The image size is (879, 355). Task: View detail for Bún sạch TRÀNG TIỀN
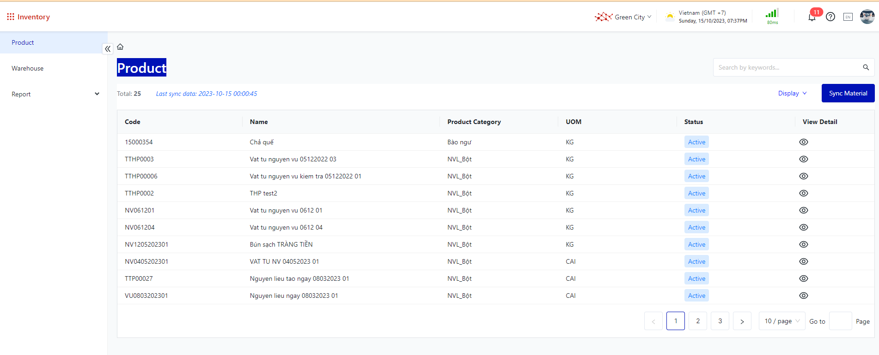[x=804, y=244]
